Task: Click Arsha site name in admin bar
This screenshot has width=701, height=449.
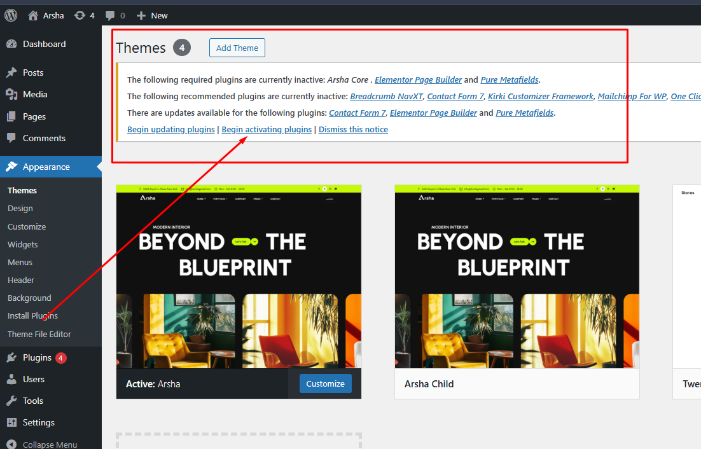Action: click(53, 16)
